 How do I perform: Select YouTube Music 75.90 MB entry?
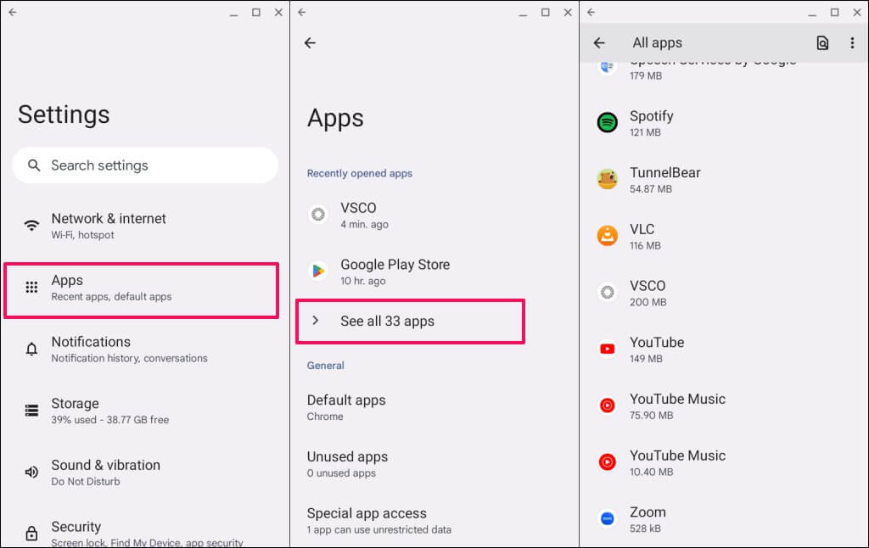click(724, 406)
